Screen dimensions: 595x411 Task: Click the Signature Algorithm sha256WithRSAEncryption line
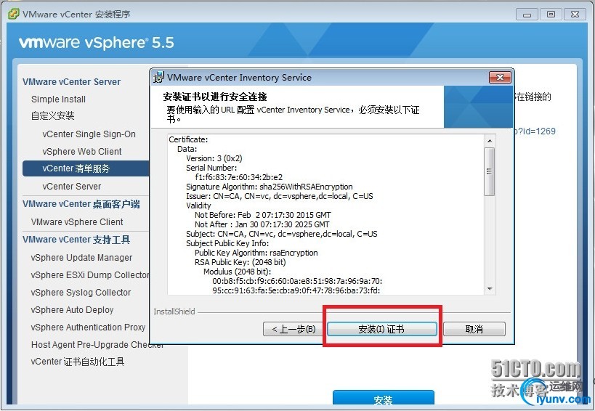click(x=270, y=187)
